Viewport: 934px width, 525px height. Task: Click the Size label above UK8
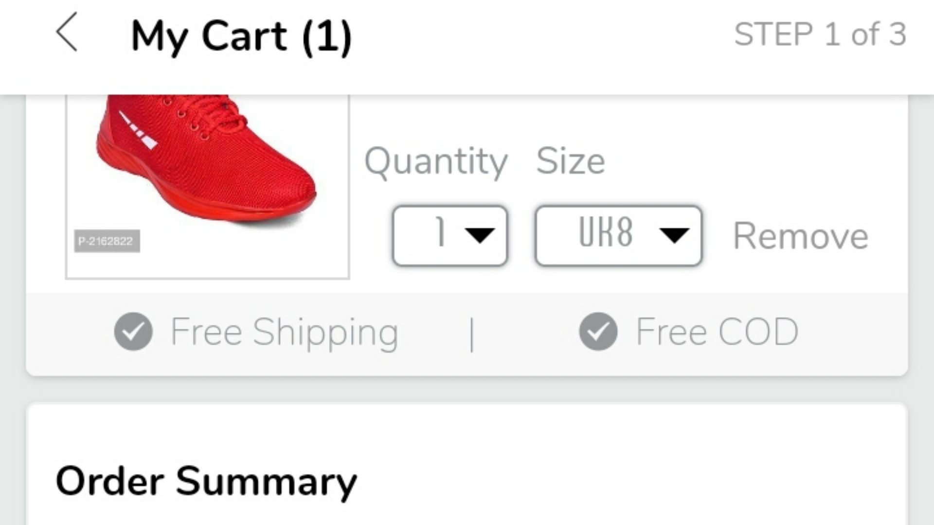571,161
